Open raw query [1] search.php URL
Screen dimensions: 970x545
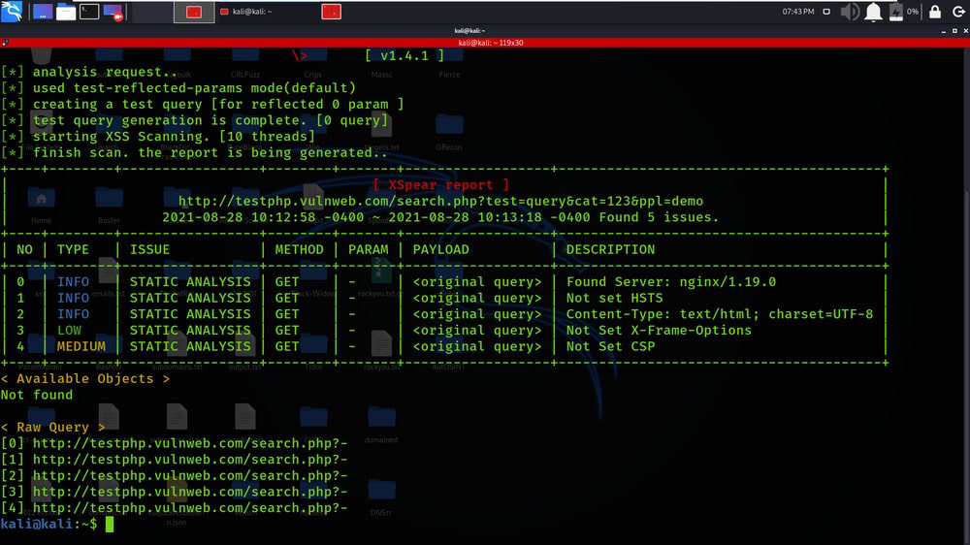tap(190, 459)
